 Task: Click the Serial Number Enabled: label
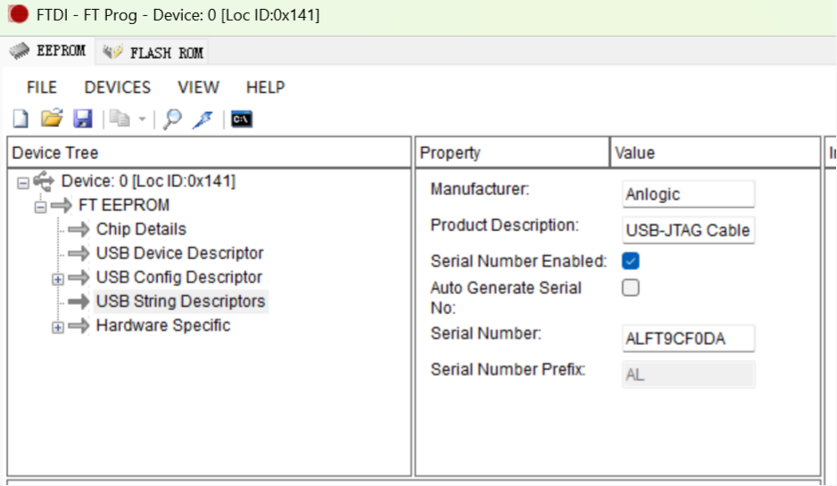[518, 261]
